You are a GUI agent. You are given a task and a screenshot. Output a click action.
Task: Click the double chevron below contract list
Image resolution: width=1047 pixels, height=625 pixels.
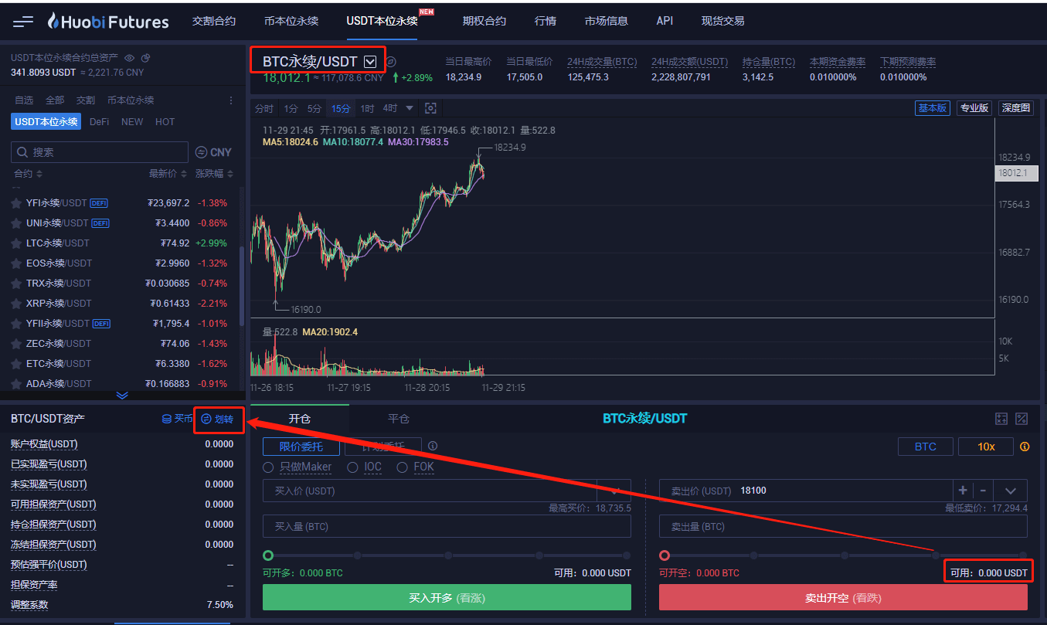pos(122,395)
